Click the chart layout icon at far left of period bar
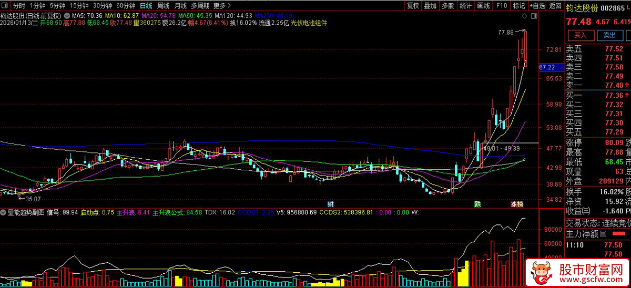631x288 pixels. point(5,6)
